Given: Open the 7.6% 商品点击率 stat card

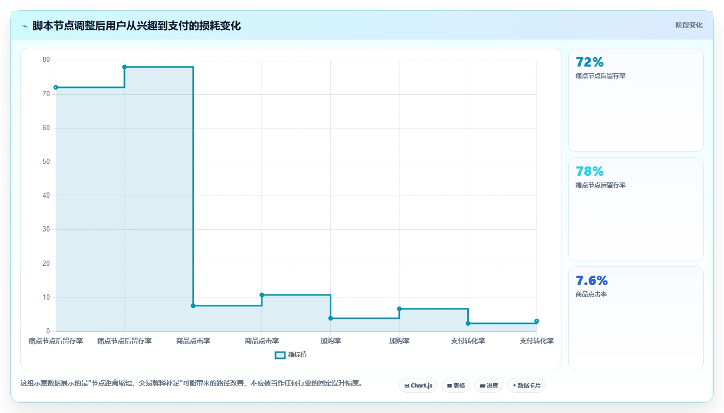Looking at the screenshot, I should pos(636,318).
